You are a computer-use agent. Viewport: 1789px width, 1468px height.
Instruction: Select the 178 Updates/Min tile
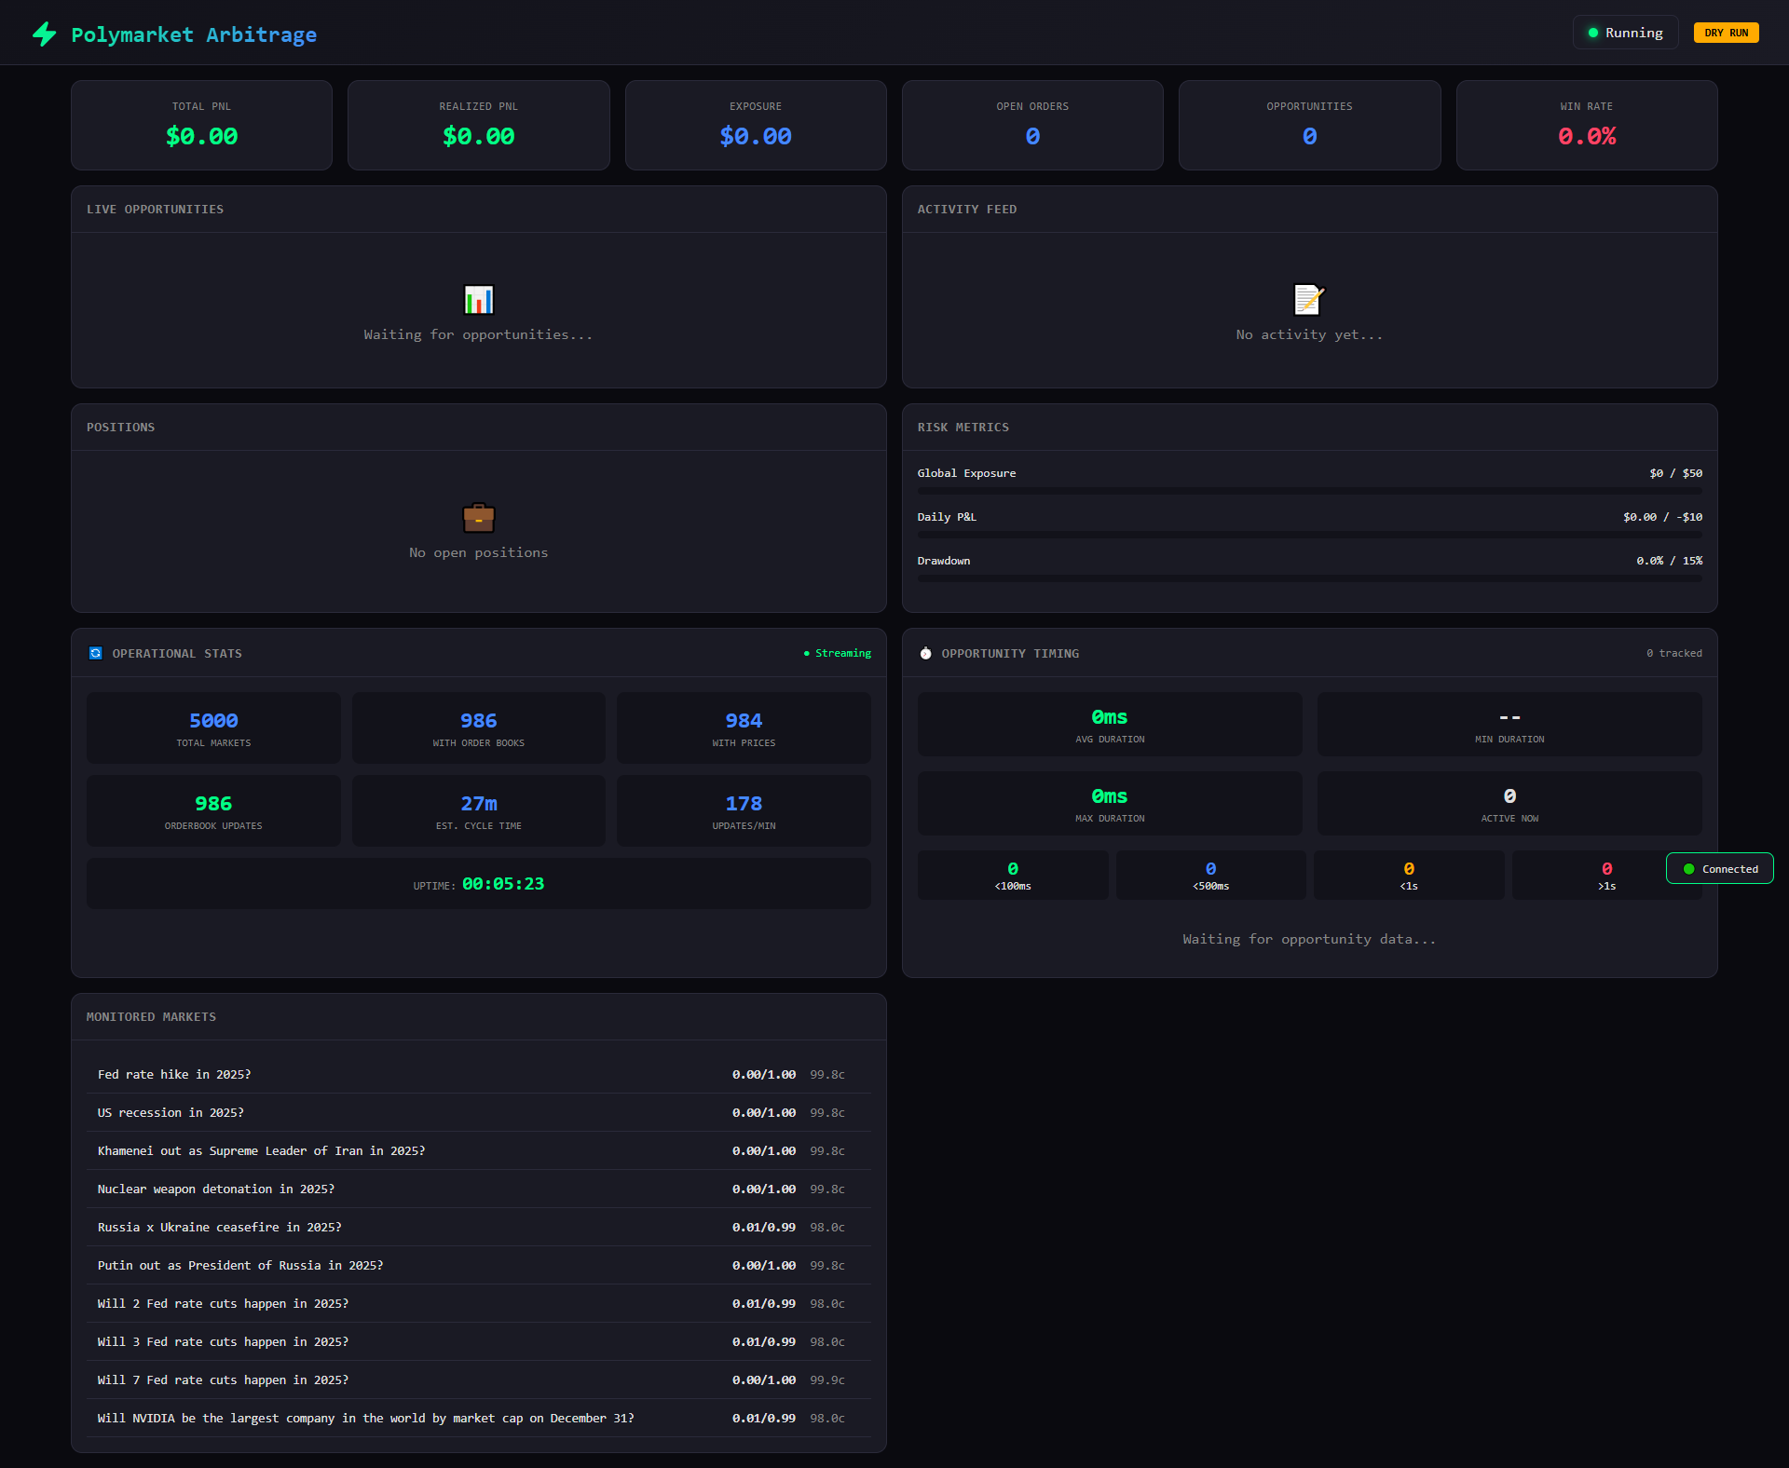pyautogui.click(x=744, y=810)
